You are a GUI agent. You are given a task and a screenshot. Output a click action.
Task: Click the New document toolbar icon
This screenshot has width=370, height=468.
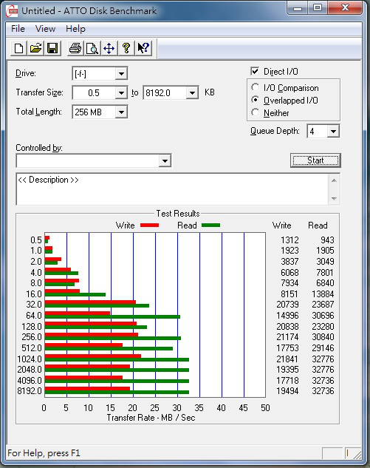tap(18, 48)
